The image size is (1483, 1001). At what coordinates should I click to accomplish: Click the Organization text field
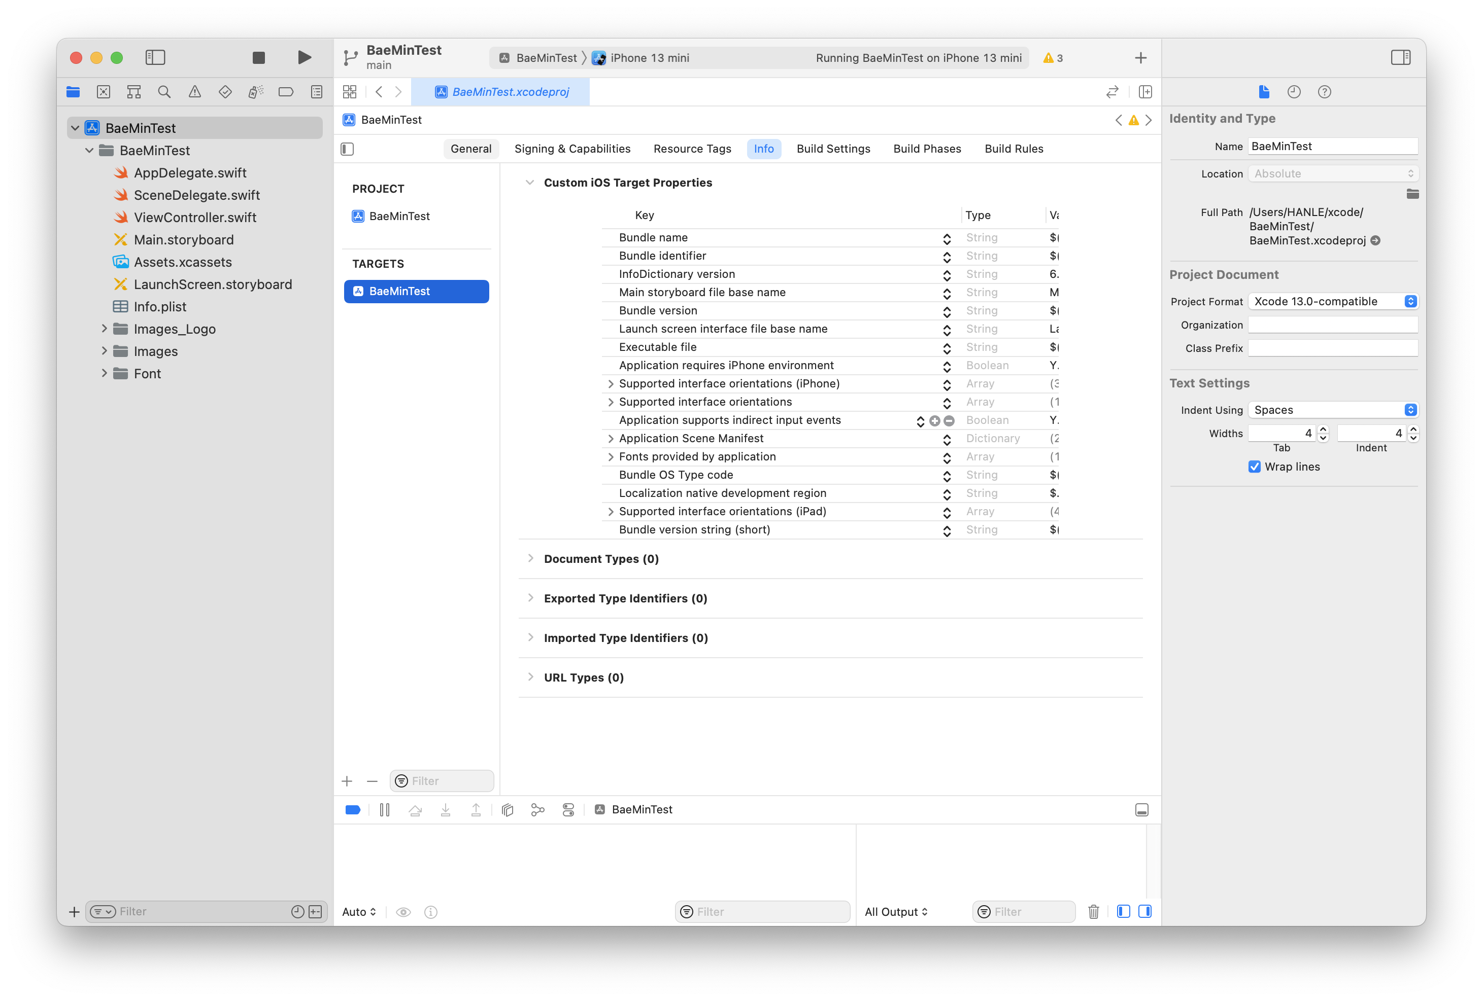1332,325
